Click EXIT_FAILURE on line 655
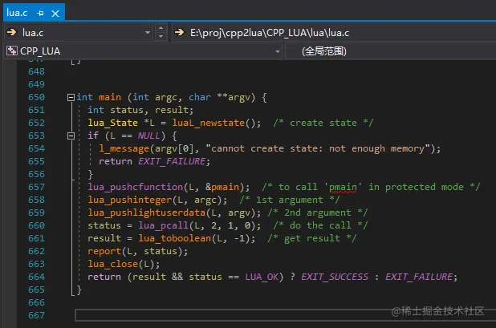 pyautogui.click(x=172, y=161)
